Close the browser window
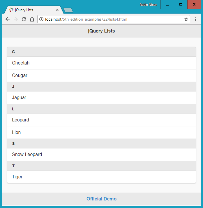The image size is (203, 208). (194, 5)
